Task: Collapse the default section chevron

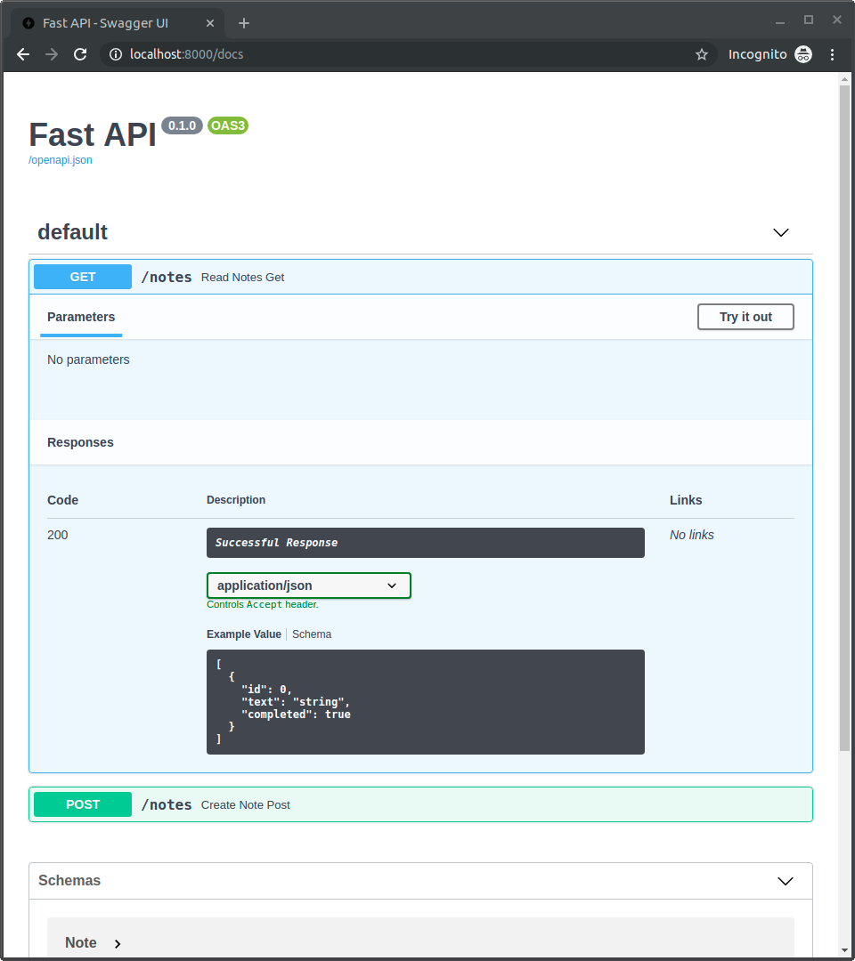Action: point(781,232)
